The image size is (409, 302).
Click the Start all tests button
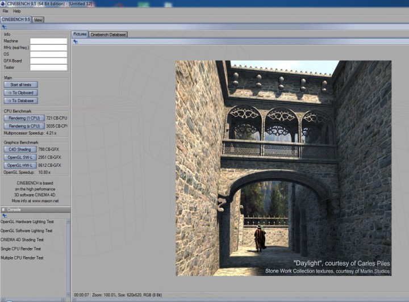pos(21,85)
